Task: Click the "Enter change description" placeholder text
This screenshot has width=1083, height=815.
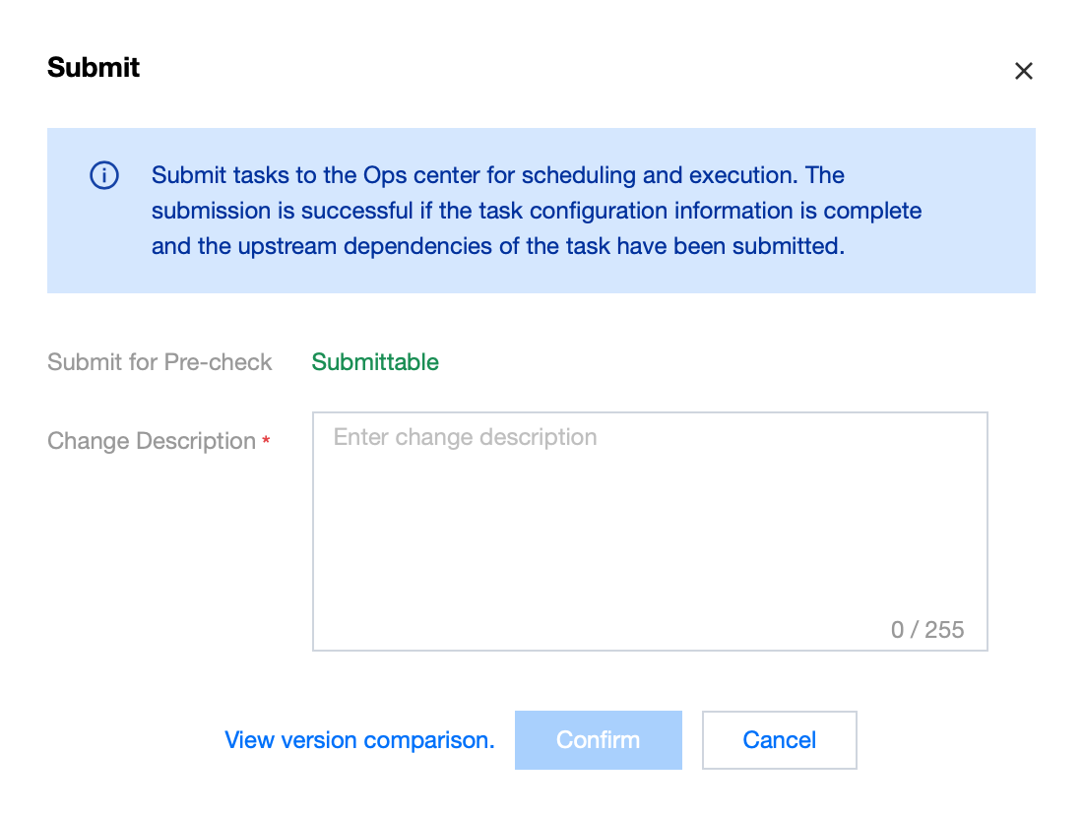Action: click(465, 437)
